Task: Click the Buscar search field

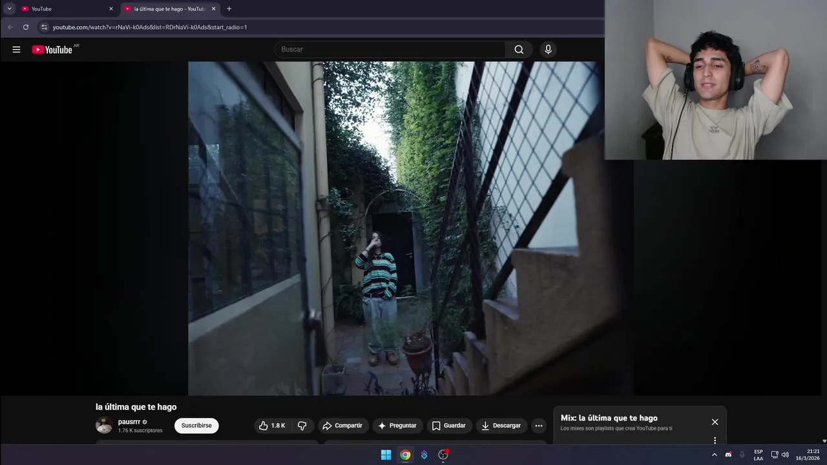Action: pos(390,49)
